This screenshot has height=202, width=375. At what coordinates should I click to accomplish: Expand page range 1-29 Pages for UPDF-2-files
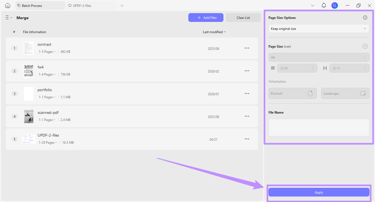click(48, 143)
